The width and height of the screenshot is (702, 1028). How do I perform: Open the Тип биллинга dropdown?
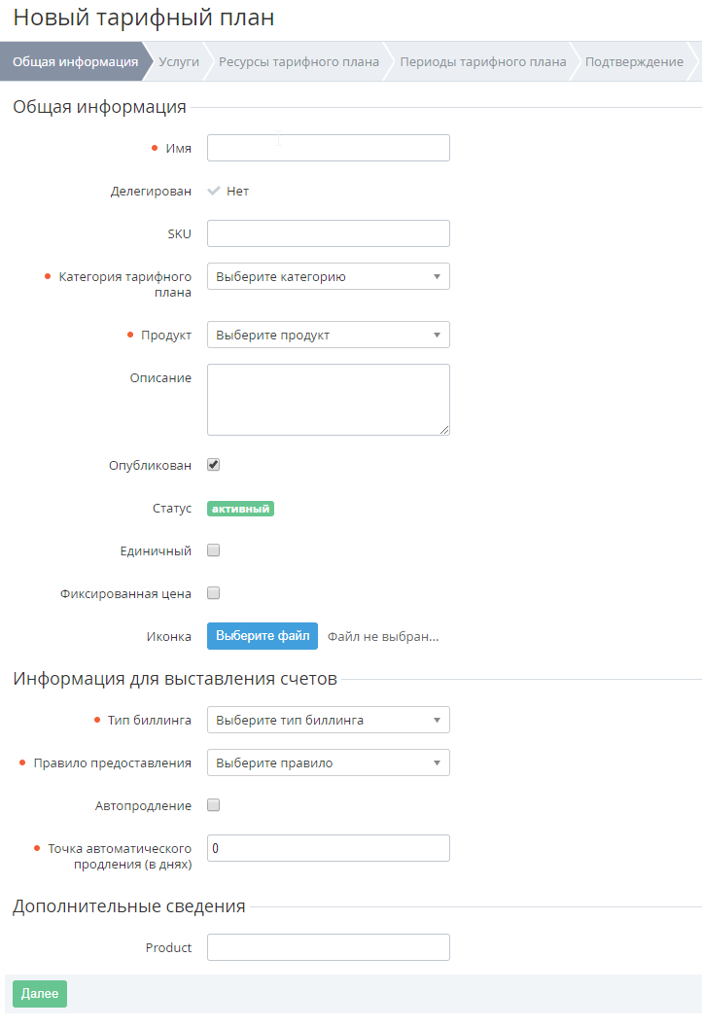(x=329, y=720)
